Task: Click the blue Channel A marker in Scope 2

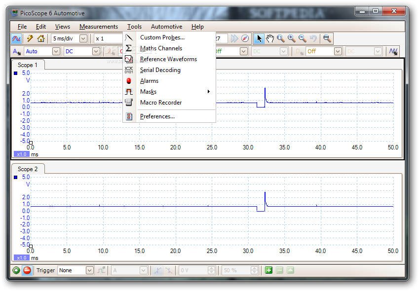Action: point(15,177)
